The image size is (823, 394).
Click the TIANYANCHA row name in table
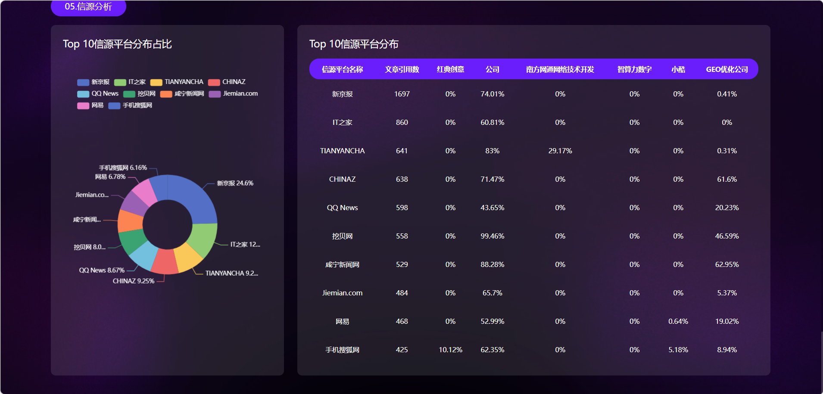point(342,151)
